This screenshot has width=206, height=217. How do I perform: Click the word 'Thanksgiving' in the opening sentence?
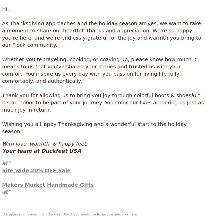point(27,24)
